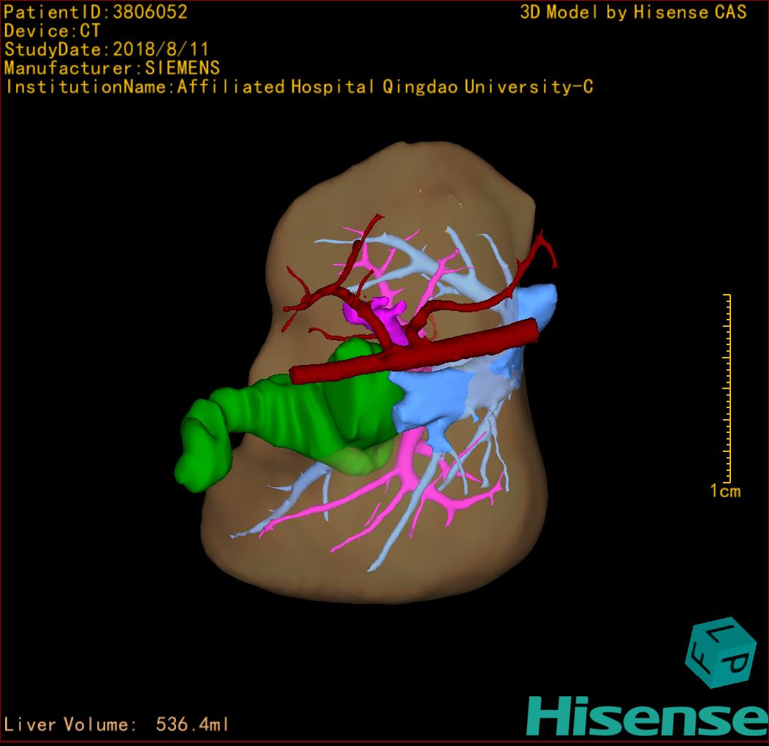Click the StudyDate:2018/8/11 label
Screen dimensions: 769x746
point(107,50)
